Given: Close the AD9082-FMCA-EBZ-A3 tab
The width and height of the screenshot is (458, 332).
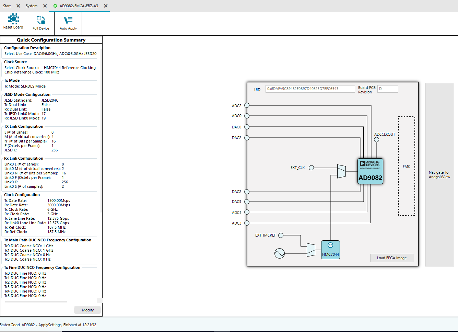Looking at the screenshot, I should (106, 6).
